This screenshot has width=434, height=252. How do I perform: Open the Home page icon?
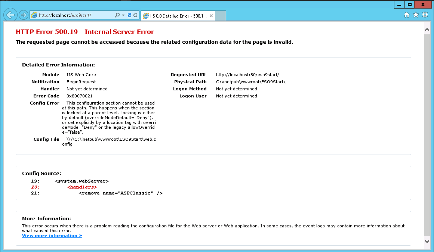pyautogui.click(x=407, y=15)
